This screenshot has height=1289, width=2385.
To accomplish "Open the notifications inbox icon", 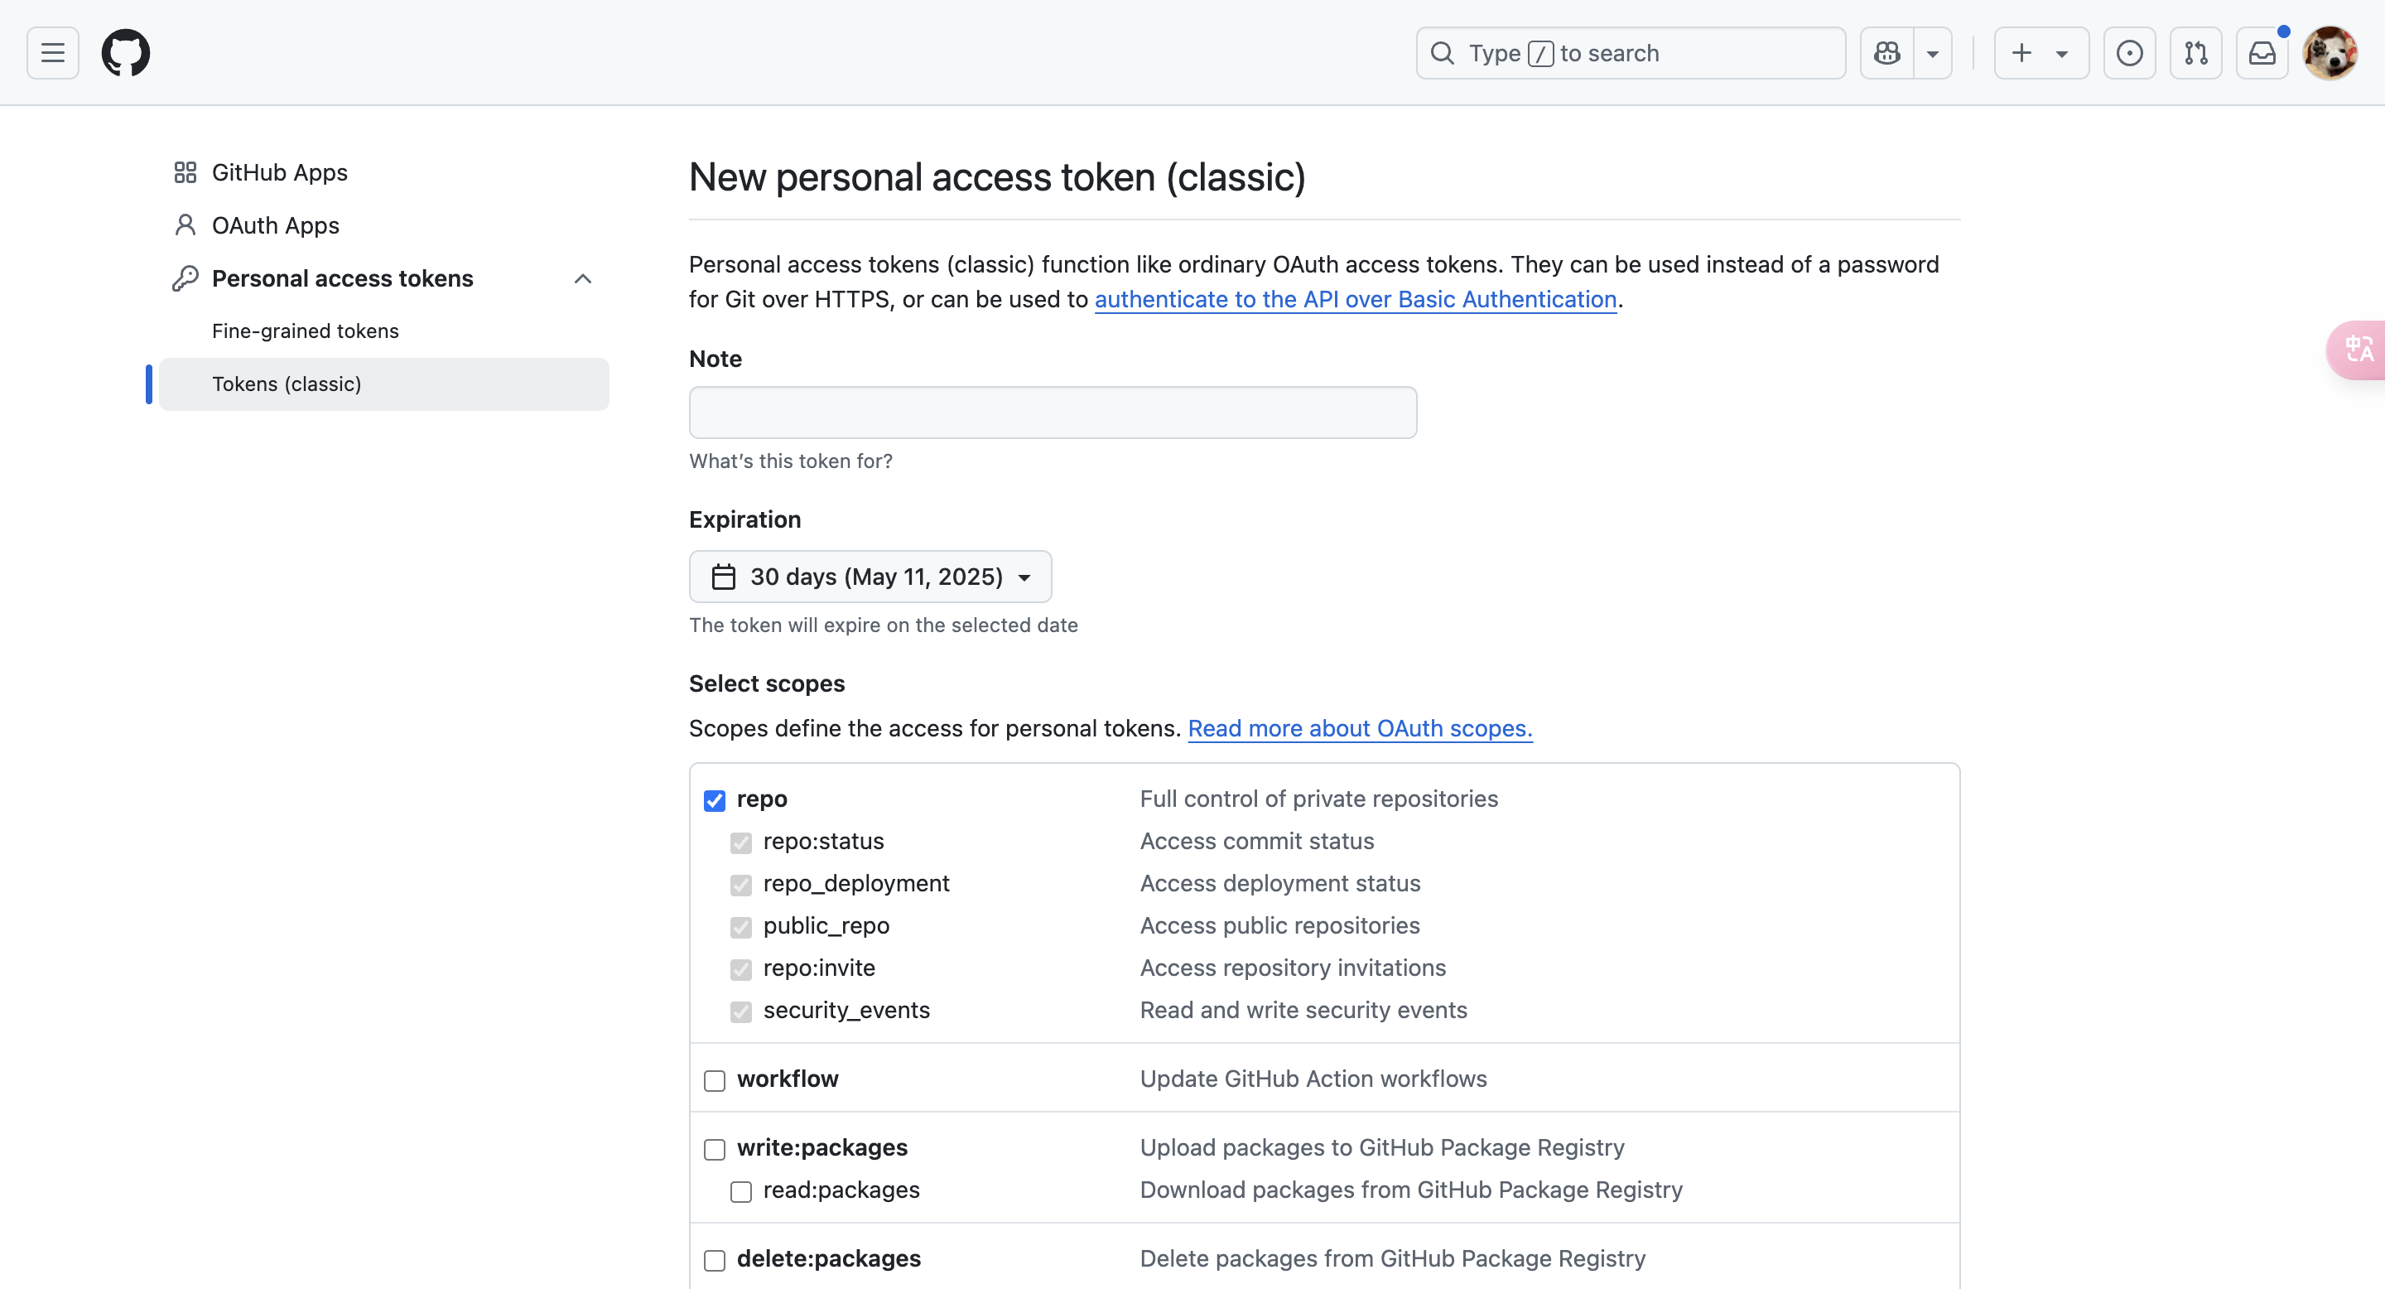I will (x=2262, y=53).
